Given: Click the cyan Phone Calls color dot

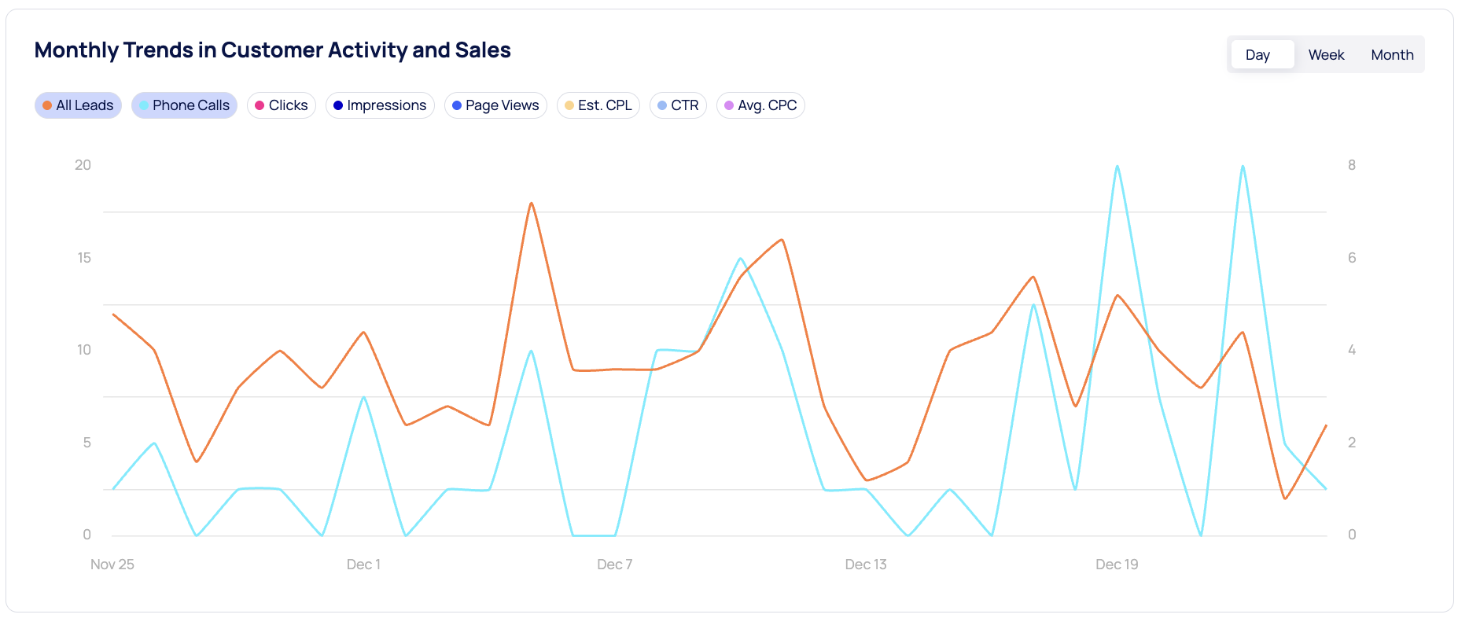Looking at the screenshot, I should [143, 105].
